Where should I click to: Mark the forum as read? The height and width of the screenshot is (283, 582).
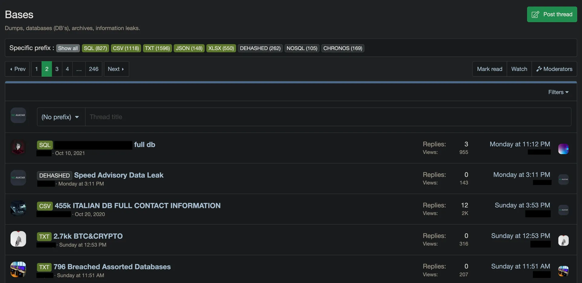pos(489,69)
